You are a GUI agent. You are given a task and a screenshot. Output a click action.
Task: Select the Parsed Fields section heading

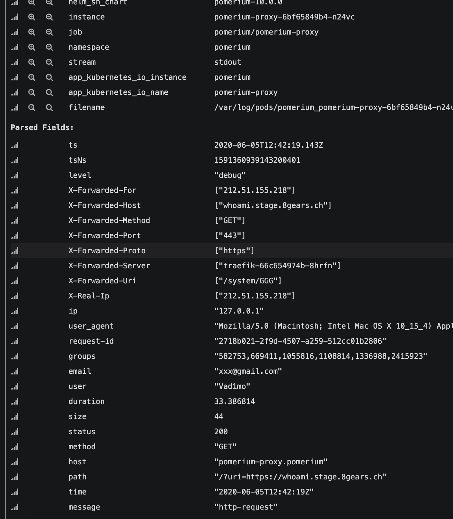42,128
